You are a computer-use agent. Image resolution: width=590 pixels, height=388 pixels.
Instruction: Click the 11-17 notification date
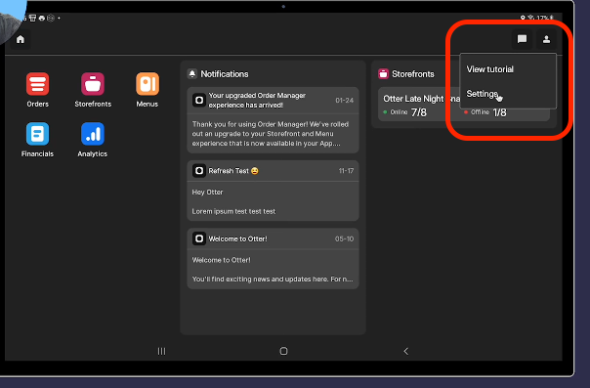[x=346, y=171]
